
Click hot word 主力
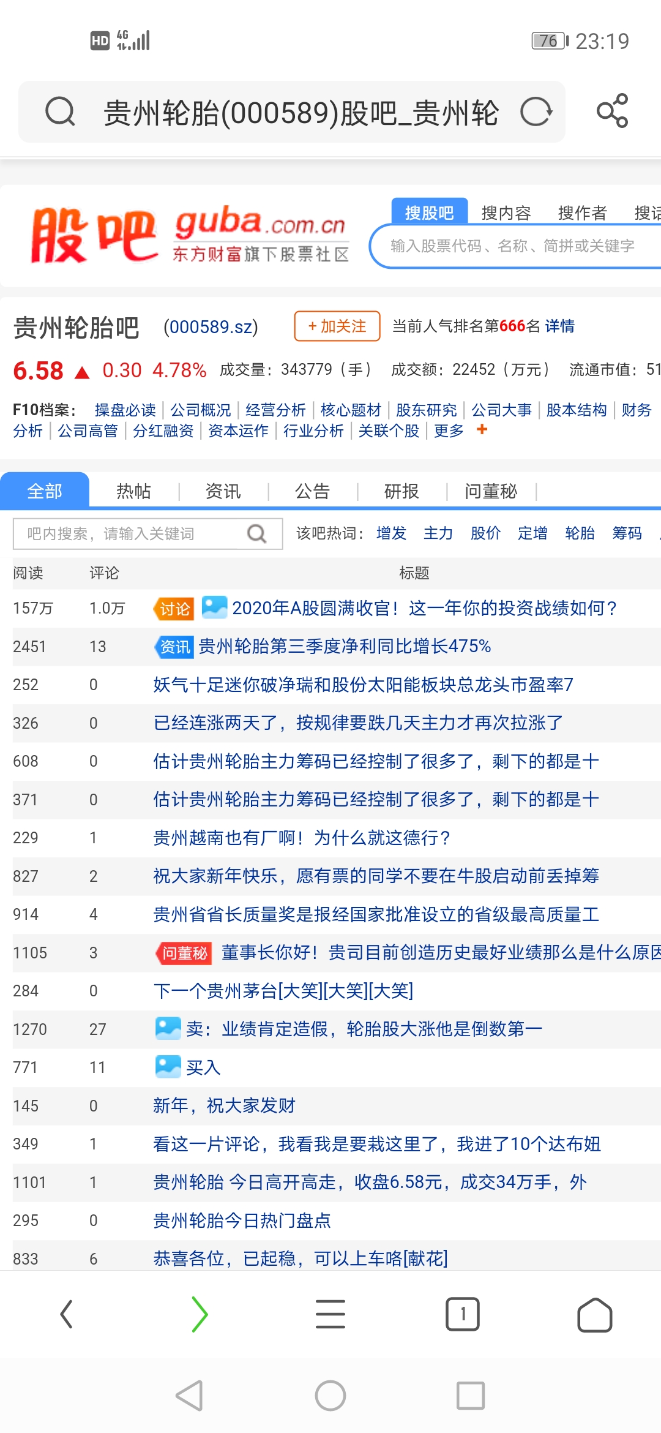439,533
